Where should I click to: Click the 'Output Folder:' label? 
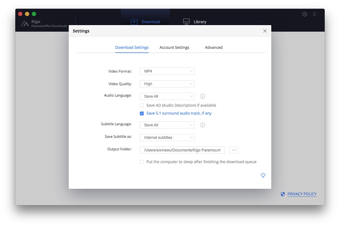pos(119,149)
